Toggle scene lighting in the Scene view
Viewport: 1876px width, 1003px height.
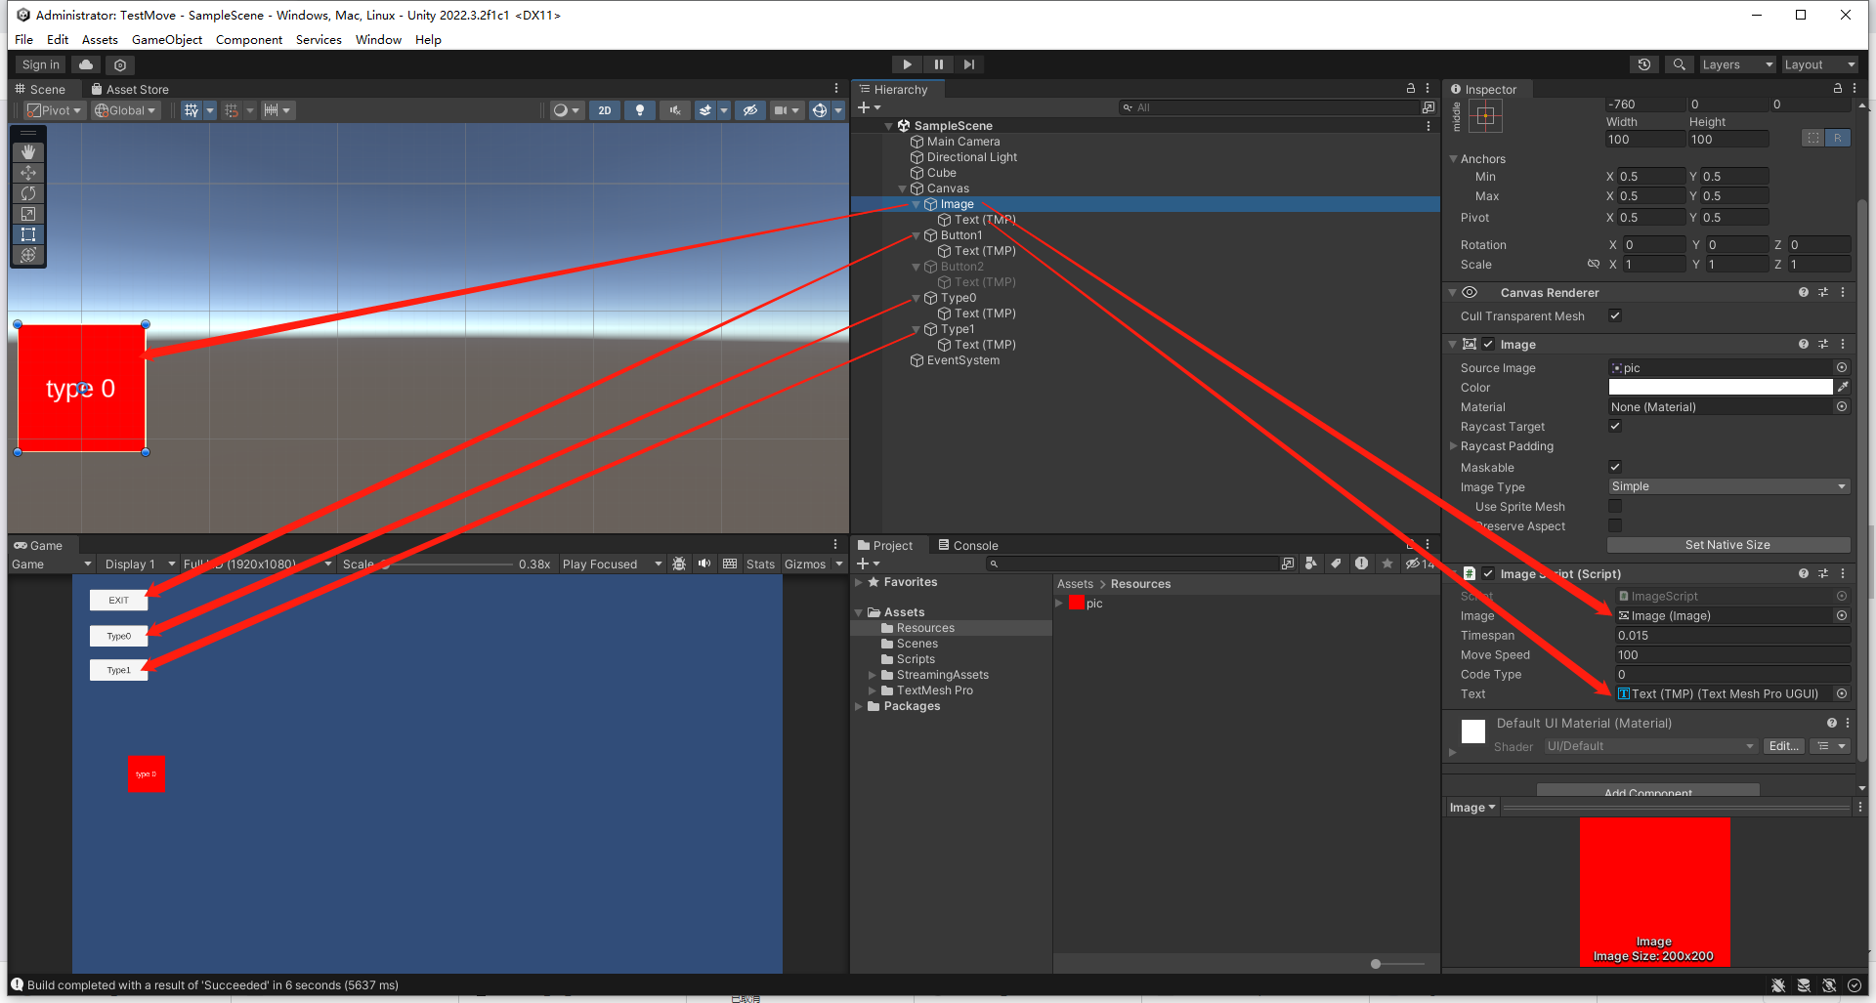pos(640,109)
